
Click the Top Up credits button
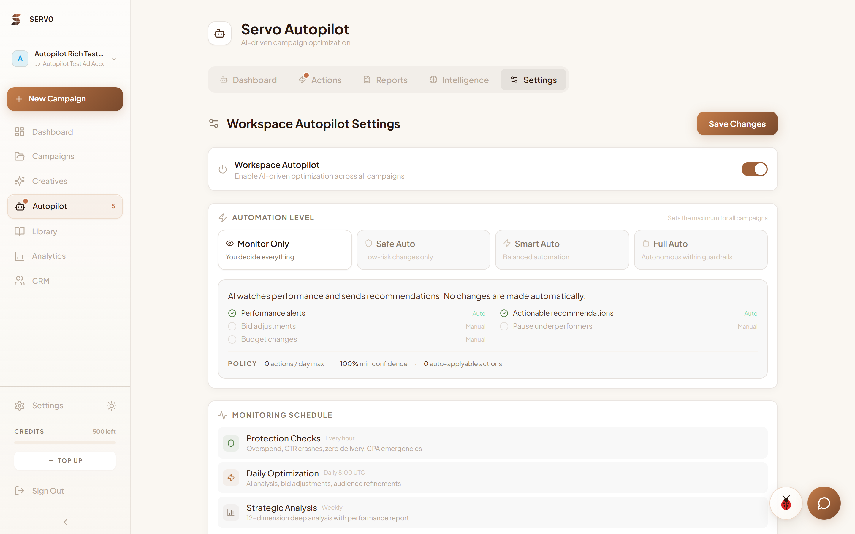[65, 460]
